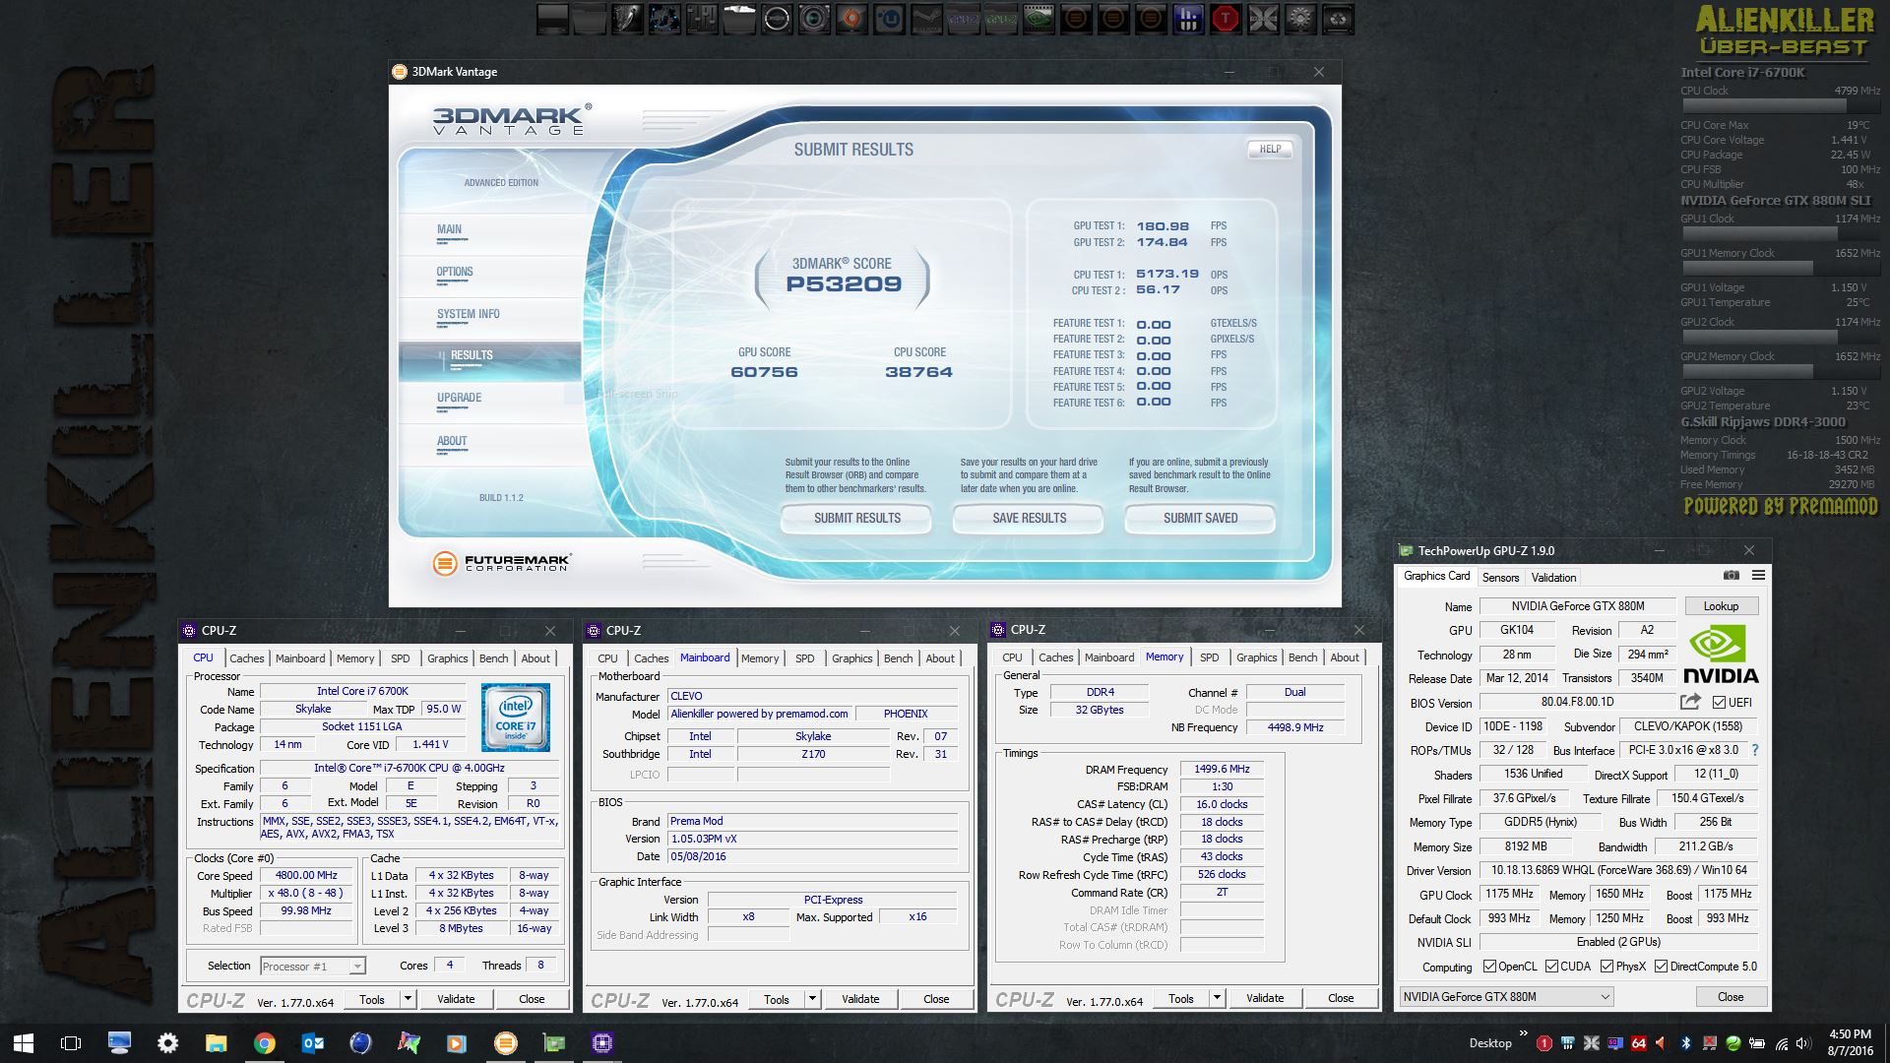Click the GPU-Z screenshot camera icon
The image size is (1890, 1063).
(x=1732, y=576)
